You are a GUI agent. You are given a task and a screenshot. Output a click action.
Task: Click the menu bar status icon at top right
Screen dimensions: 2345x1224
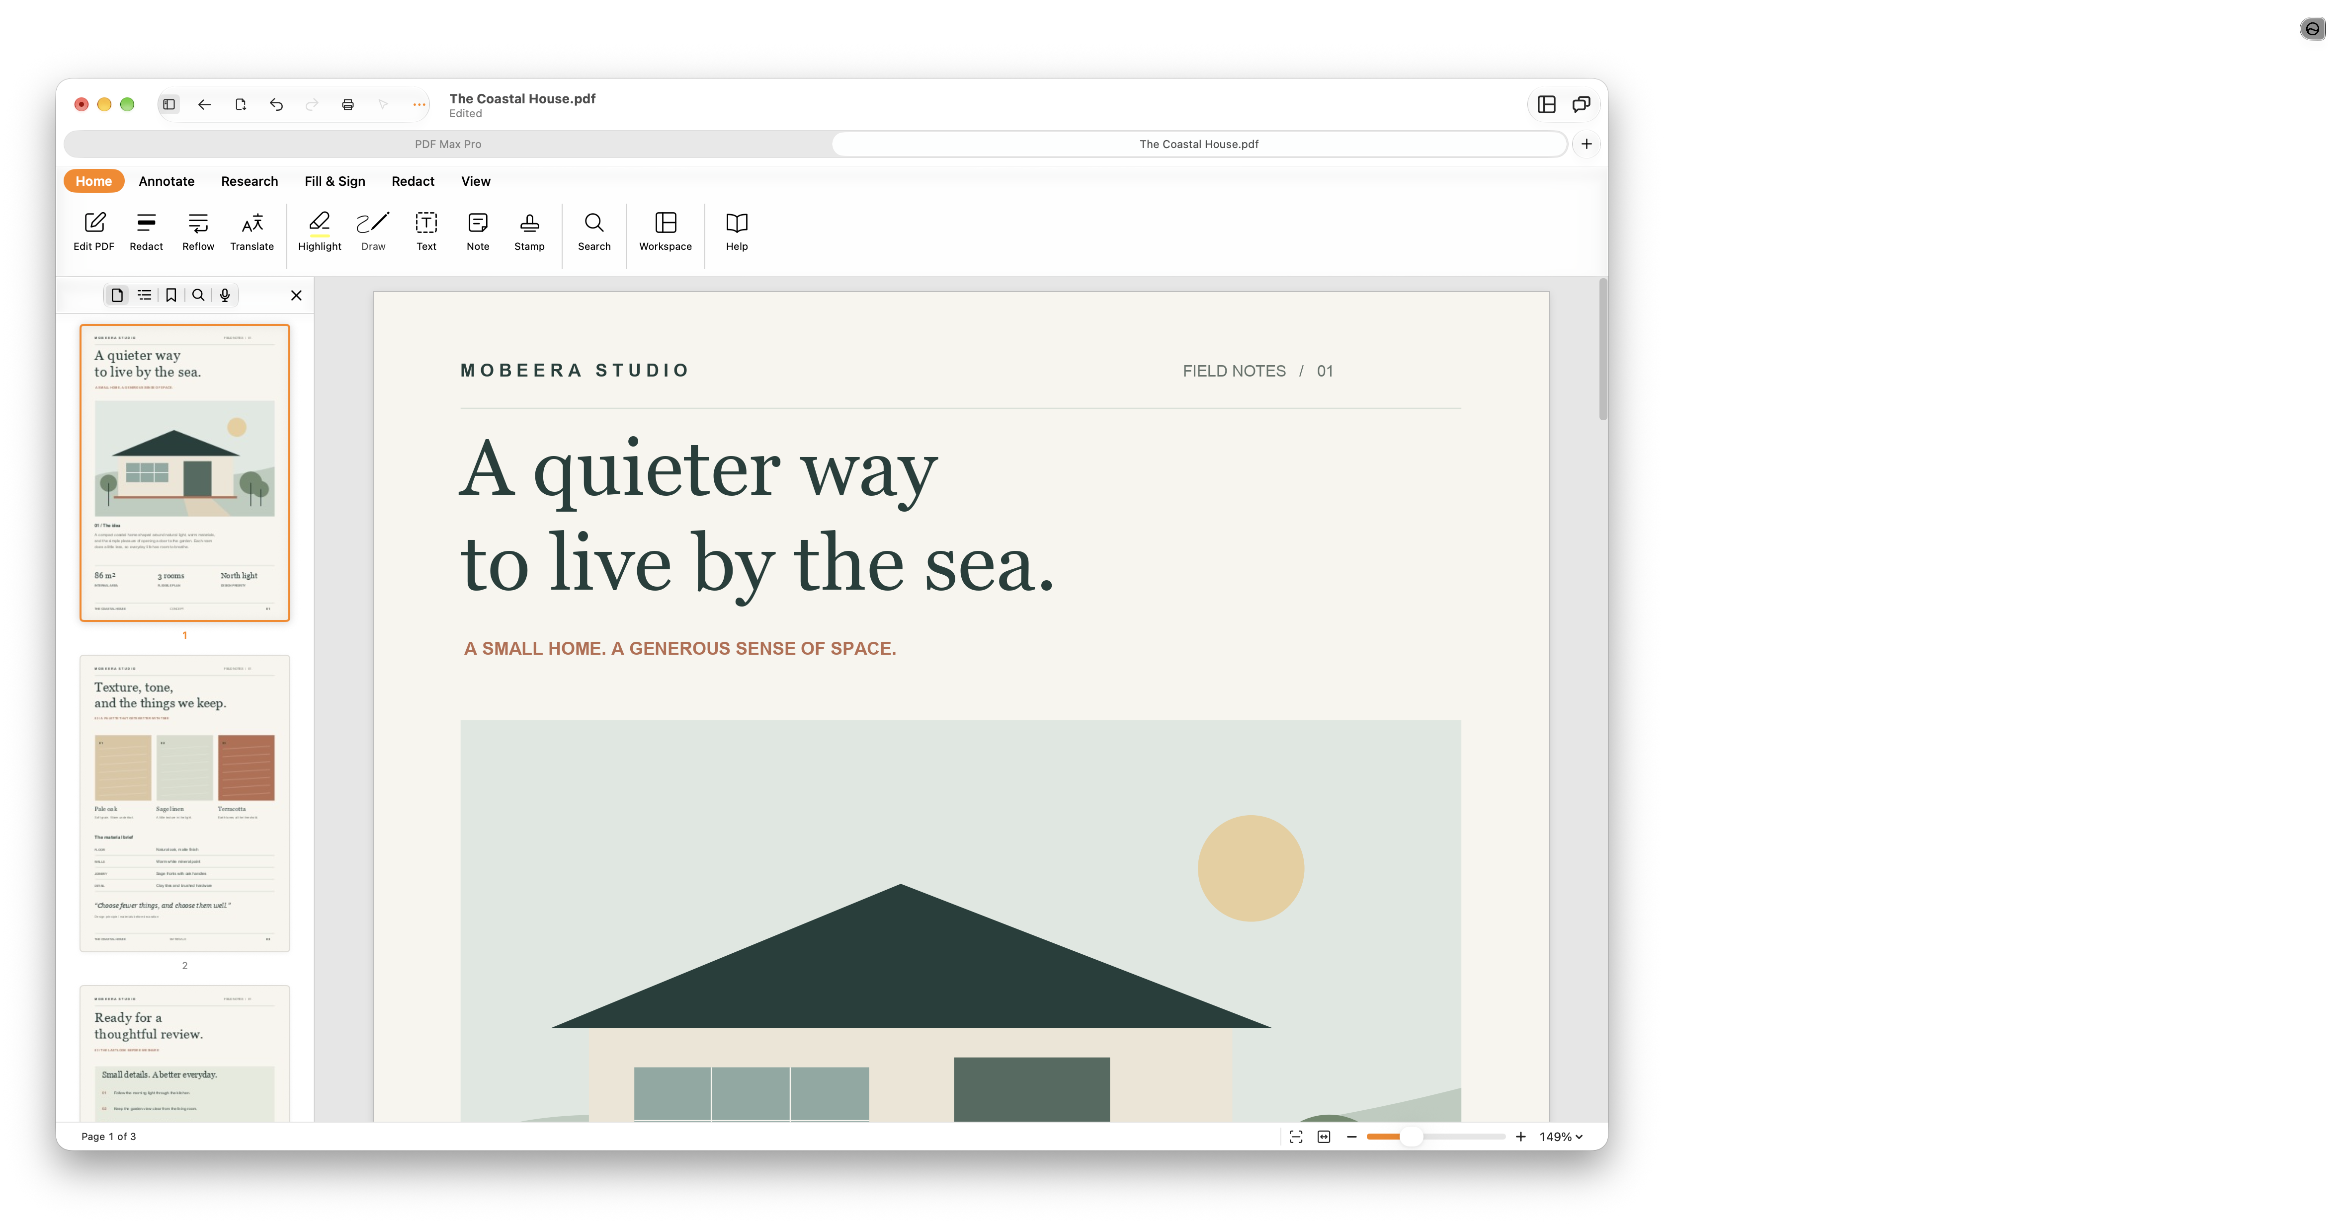(2312, 29)
